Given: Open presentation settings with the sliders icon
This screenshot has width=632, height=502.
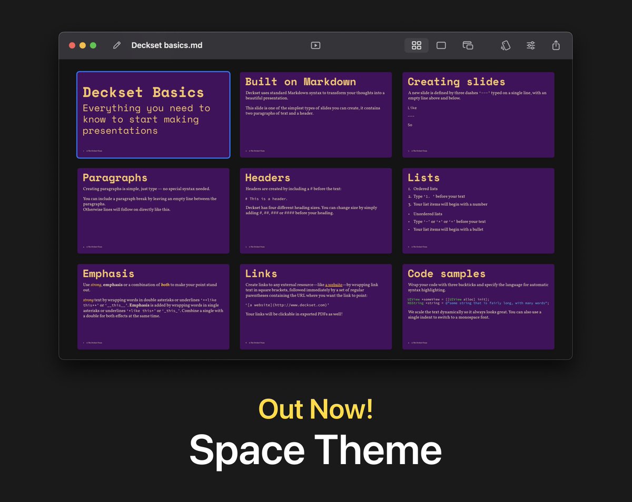Looking at the screenshot, I should [531, 45].
